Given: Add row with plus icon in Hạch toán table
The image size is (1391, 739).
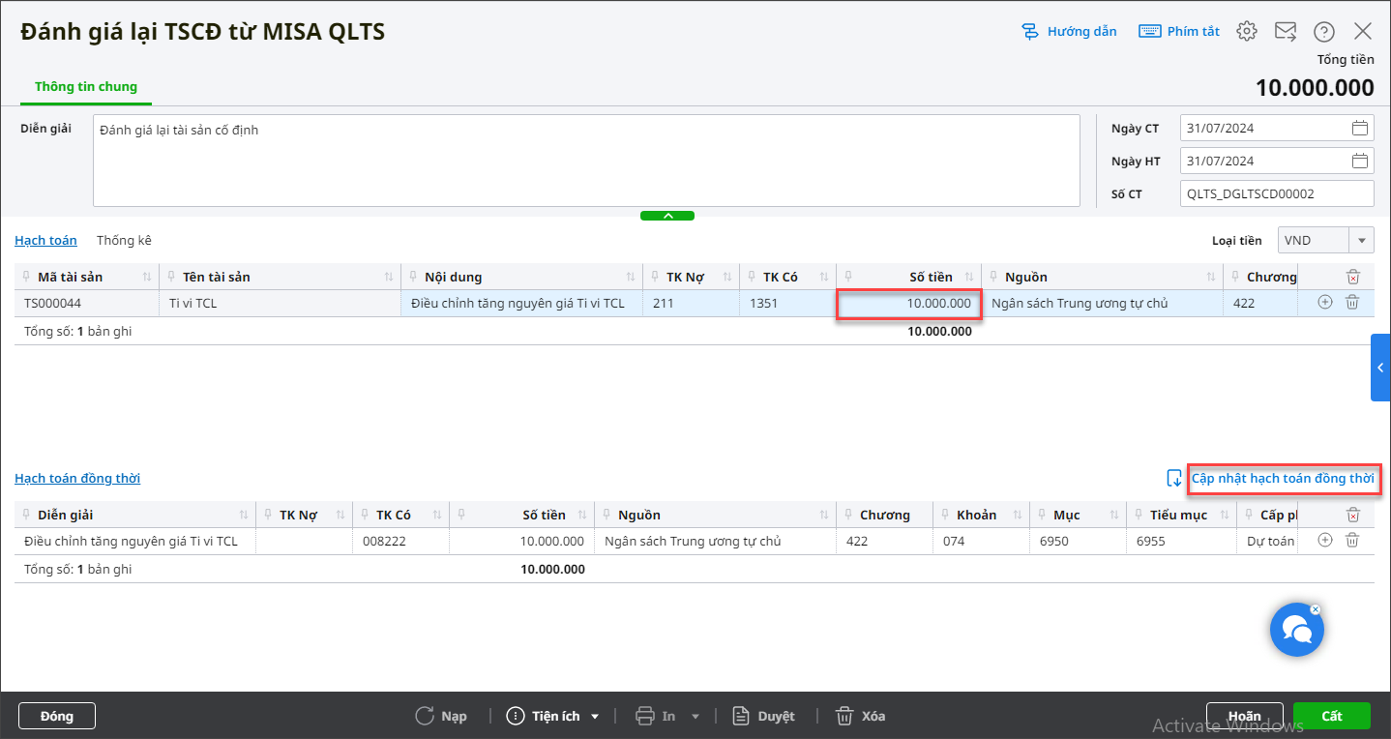Looking at the screenshot, I should click(x=1325, y=302).
